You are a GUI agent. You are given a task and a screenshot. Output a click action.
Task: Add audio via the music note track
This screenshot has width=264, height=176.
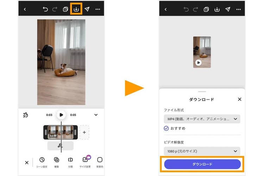(x=61, y=146)
